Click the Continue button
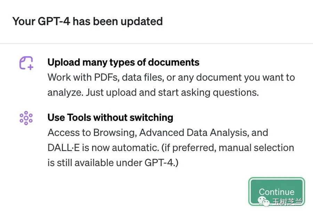The image size is (313, 216). coord(277,191)
